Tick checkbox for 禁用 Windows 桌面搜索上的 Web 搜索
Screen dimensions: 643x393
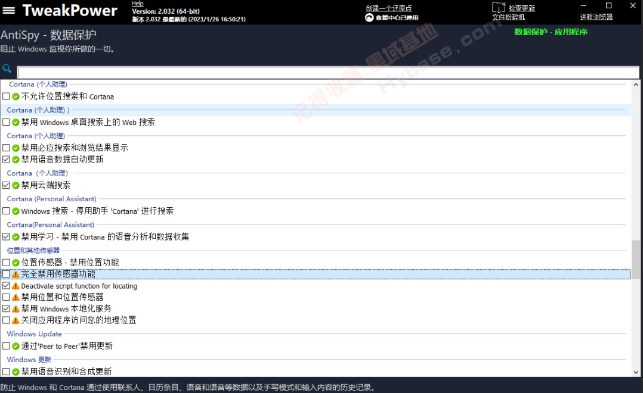(x=6, y=122)
